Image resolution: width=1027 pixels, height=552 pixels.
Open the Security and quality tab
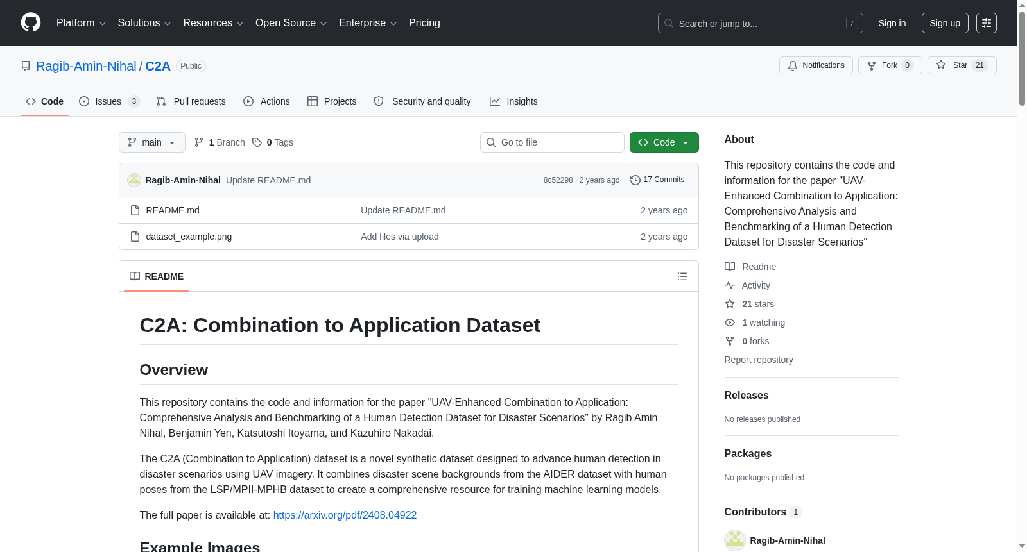422,101
